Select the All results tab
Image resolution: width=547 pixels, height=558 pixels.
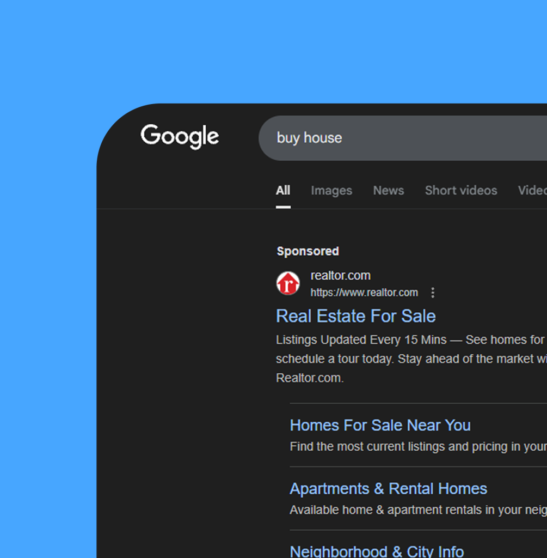point(283,191)
